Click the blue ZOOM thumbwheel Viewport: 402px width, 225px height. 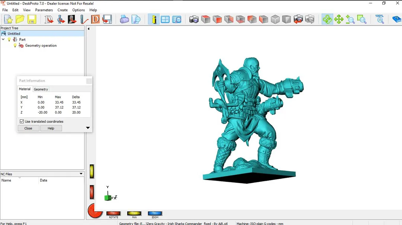pos(155,213)
